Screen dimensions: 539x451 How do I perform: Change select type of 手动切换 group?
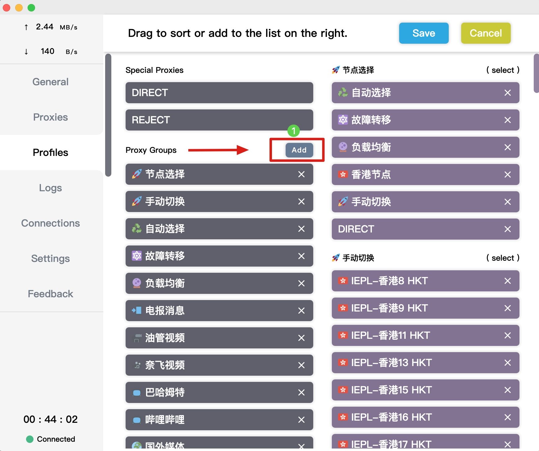pyautogui.click(x=503, y=258)
